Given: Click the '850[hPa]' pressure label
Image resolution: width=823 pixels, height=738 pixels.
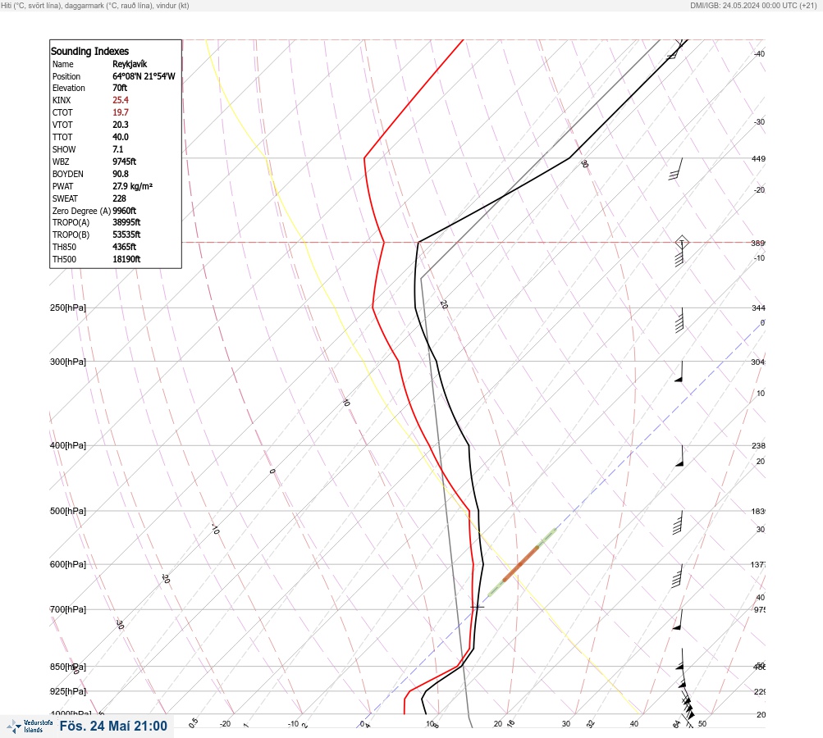Looking at the screenshot, I should point(68,667).
